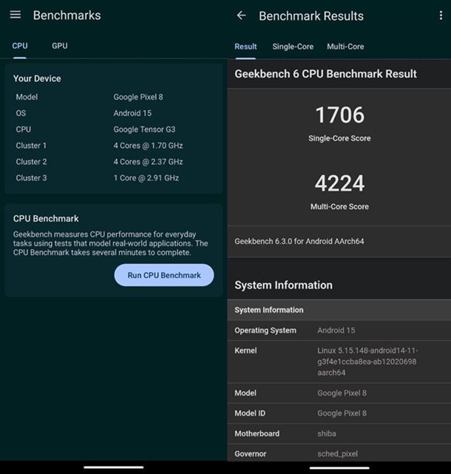Open the three-dot overflow menu
Viewport: 451px width, 474px height.
441,16
